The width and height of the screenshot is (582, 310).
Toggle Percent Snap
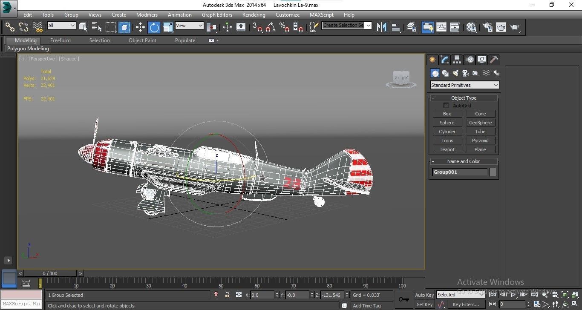coord(285,27)
